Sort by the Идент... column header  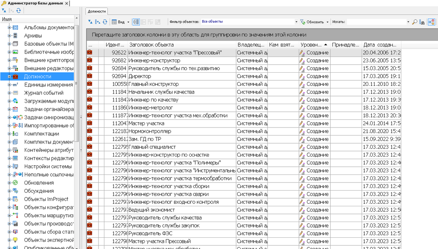pos(116,45)
